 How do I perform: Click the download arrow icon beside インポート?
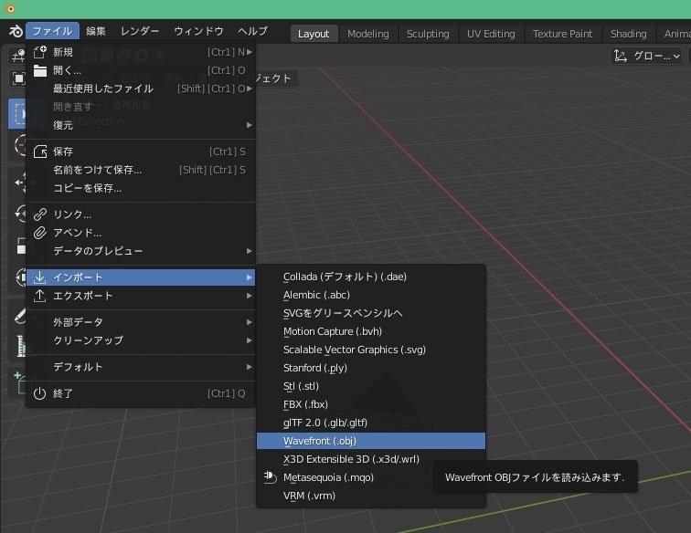point(39,277)
